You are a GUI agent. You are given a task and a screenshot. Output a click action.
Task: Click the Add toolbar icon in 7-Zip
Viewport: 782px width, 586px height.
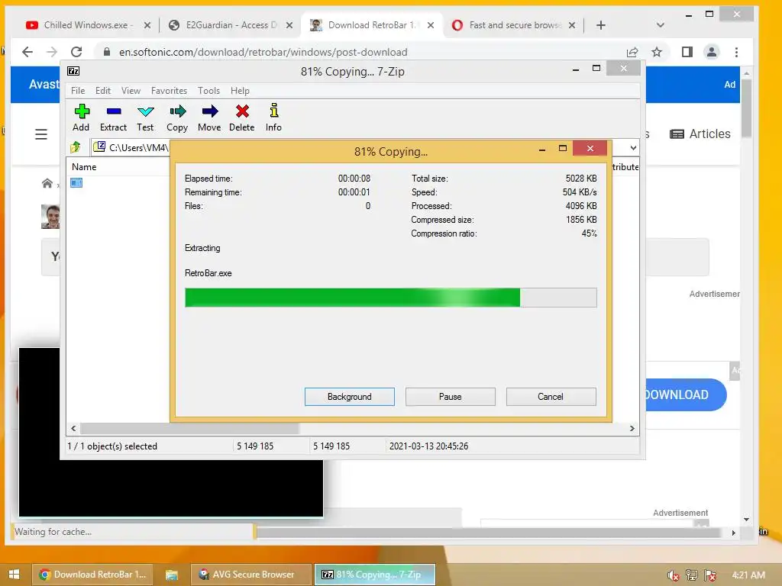(81, 118)
